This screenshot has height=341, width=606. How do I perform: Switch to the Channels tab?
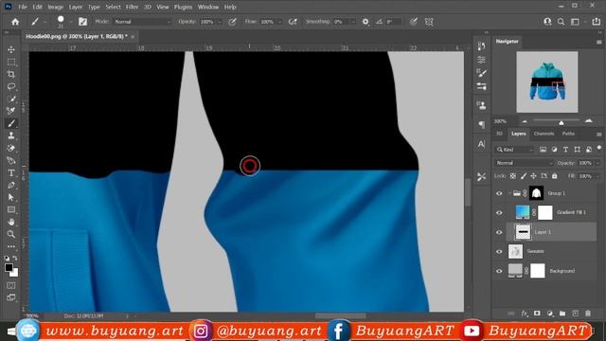(544, 134)
